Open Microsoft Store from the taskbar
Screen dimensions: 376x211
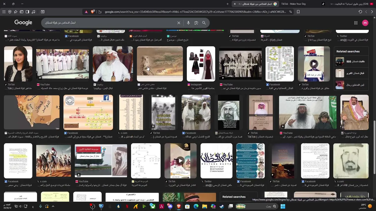pos(187,206)
